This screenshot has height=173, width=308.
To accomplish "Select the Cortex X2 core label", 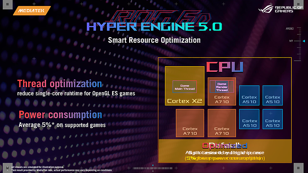I will (184, 101).
